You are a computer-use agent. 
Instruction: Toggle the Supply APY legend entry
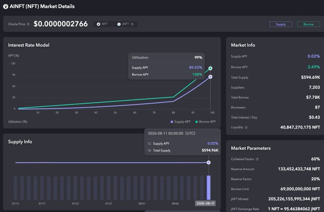[181, 122]
